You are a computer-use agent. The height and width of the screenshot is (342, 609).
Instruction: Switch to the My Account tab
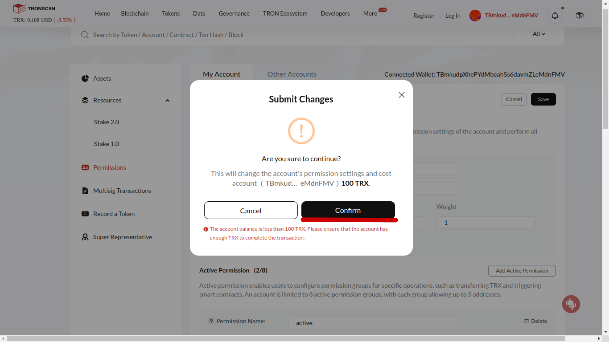[222, 74]
